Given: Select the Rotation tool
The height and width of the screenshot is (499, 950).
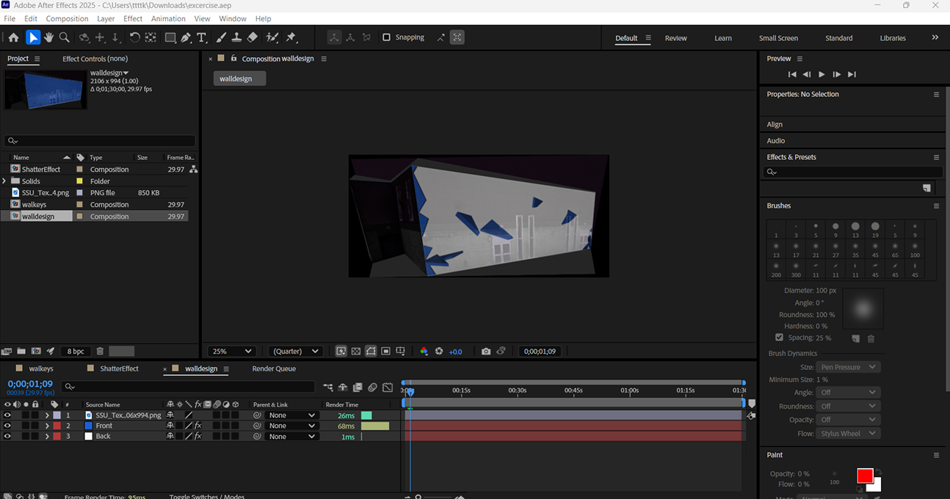Looking at the screenshot, I should (x=134, y=37).
